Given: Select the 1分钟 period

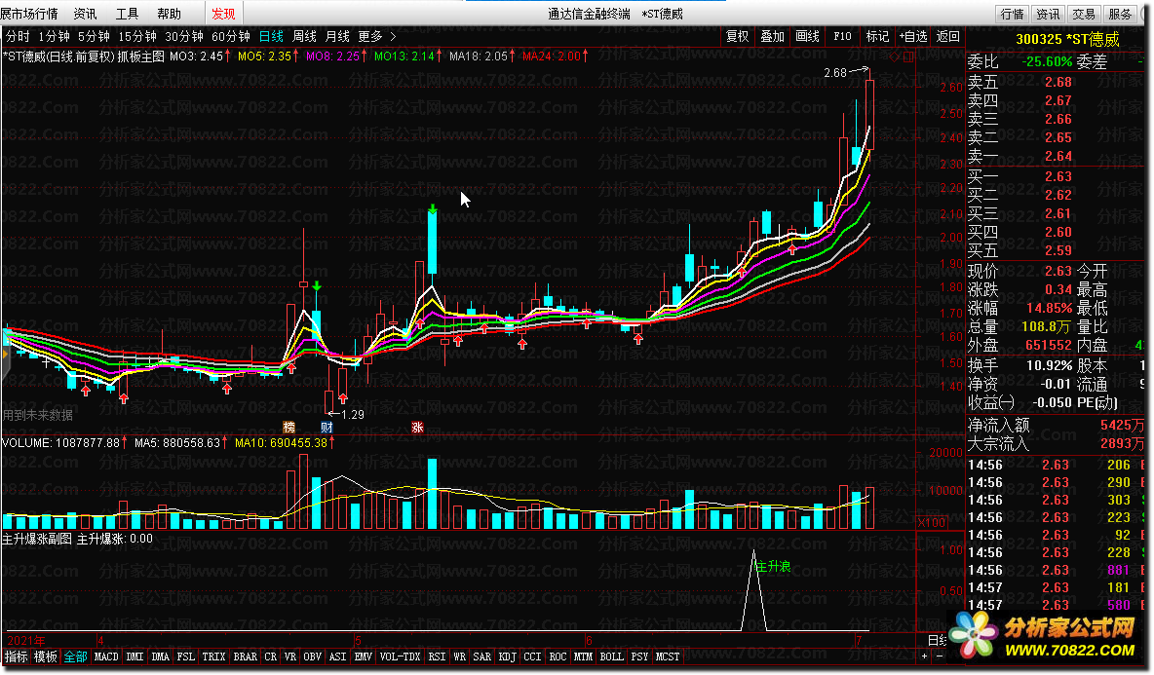Looking at the screenshot, I should coord(55,36).
